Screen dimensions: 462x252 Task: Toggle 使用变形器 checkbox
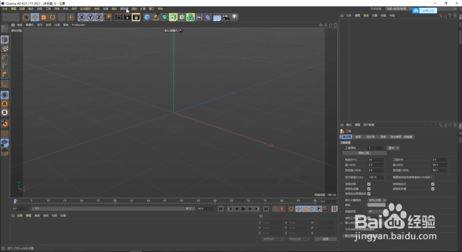[432, 189]
